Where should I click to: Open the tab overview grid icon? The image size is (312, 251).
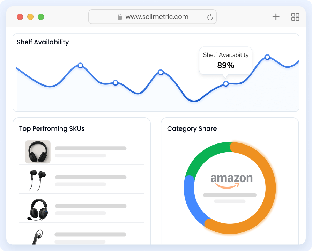(x=295, y=17)
